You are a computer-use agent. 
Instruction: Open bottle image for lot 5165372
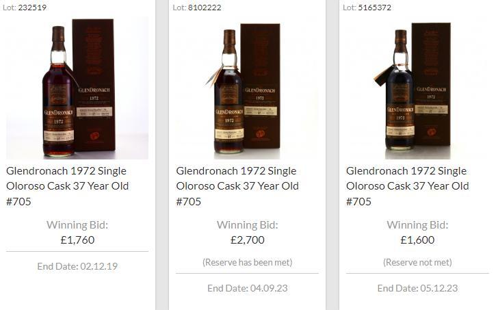pyautogui.click(x=417, y=88)
